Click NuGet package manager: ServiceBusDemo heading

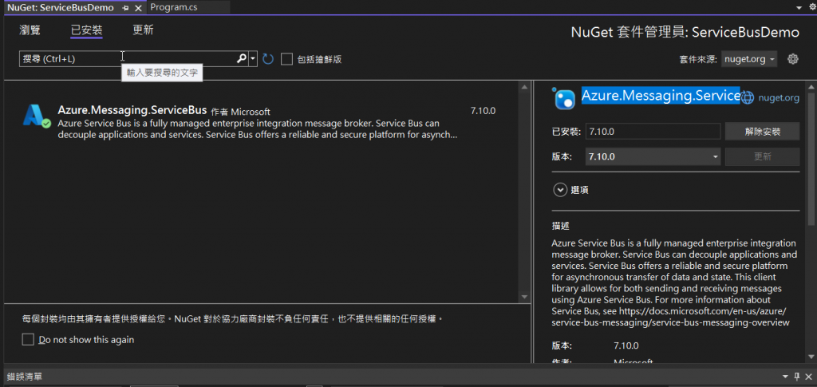[685, 32]
